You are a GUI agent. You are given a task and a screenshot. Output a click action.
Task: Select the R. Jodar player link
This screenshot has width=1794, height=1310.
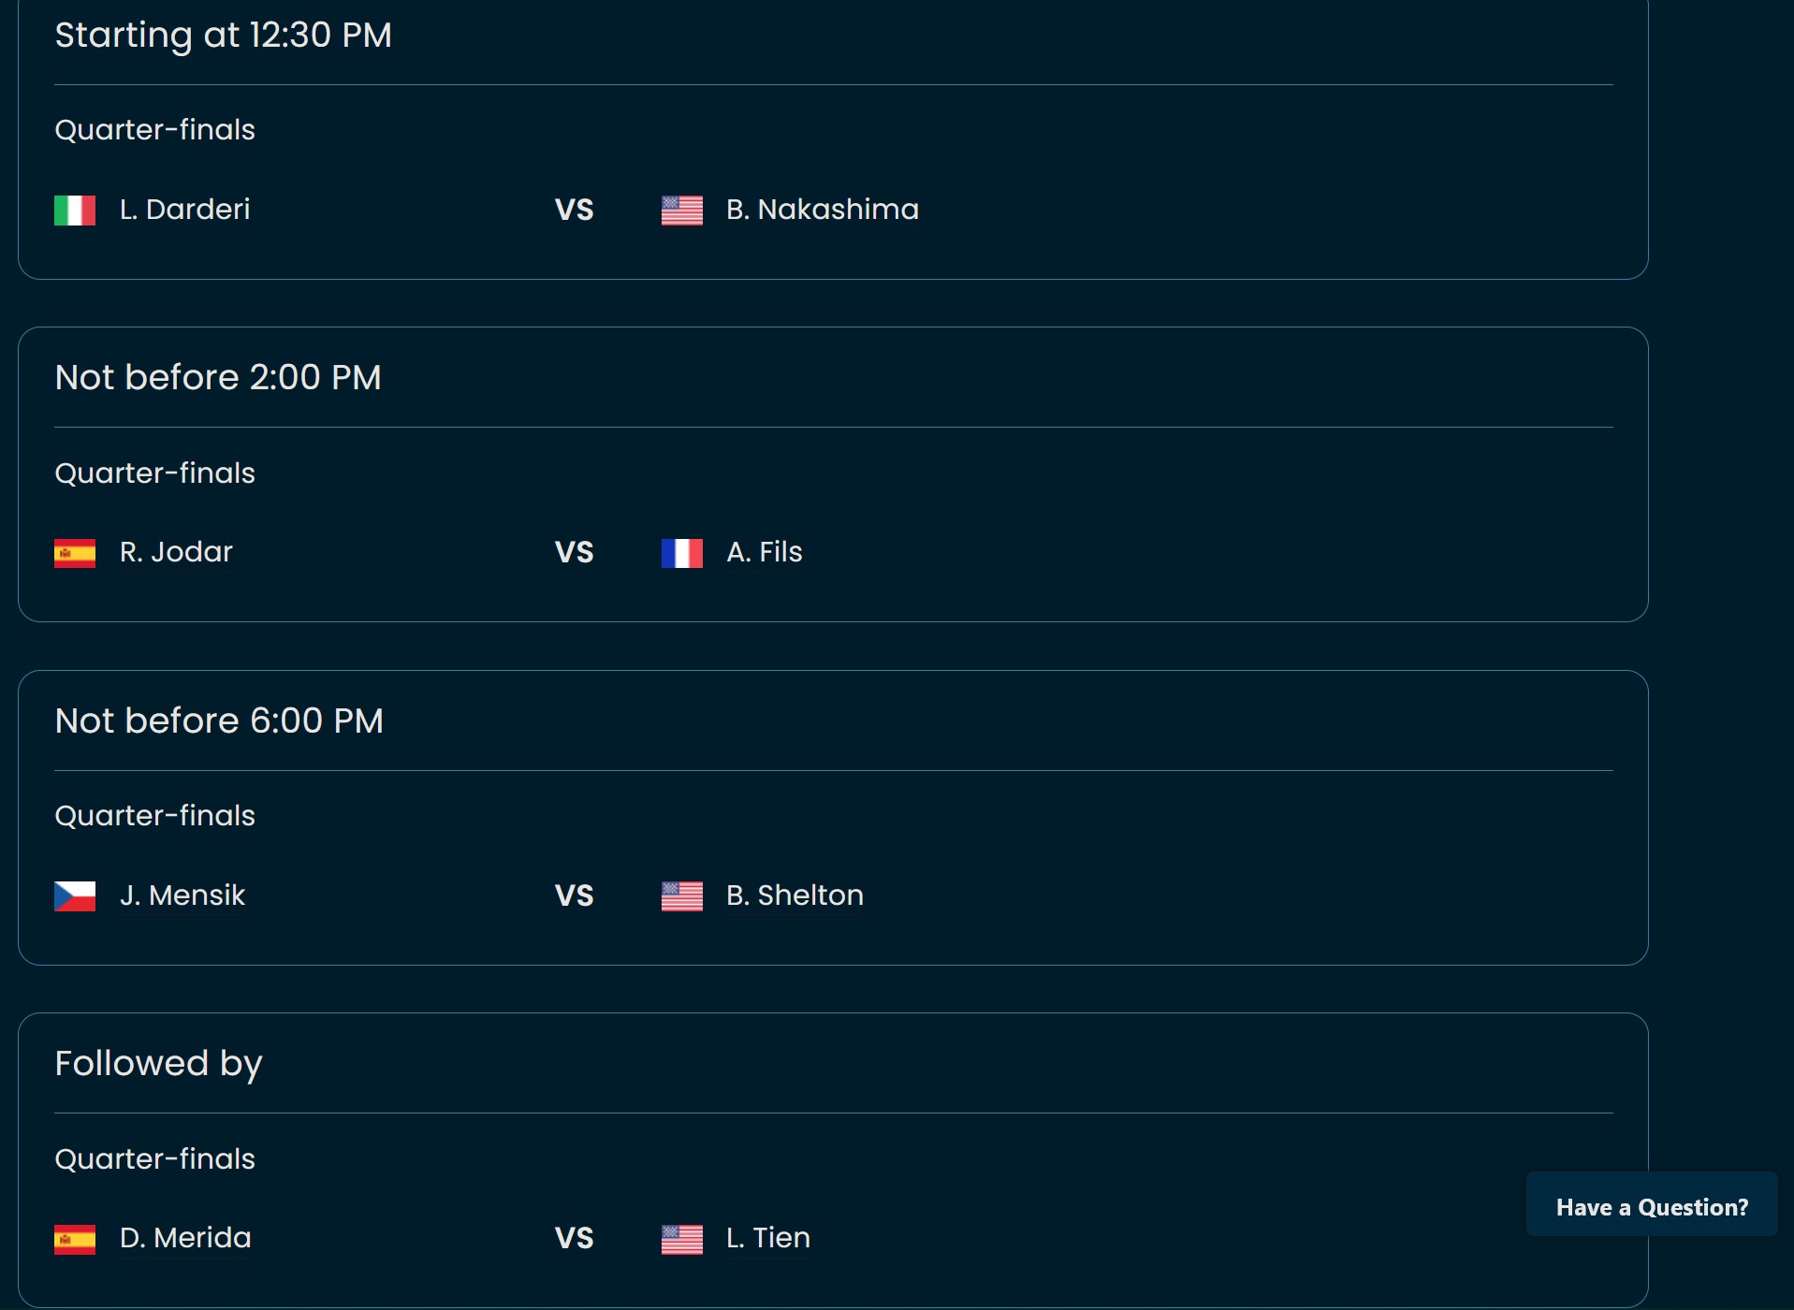pos(176,552)
